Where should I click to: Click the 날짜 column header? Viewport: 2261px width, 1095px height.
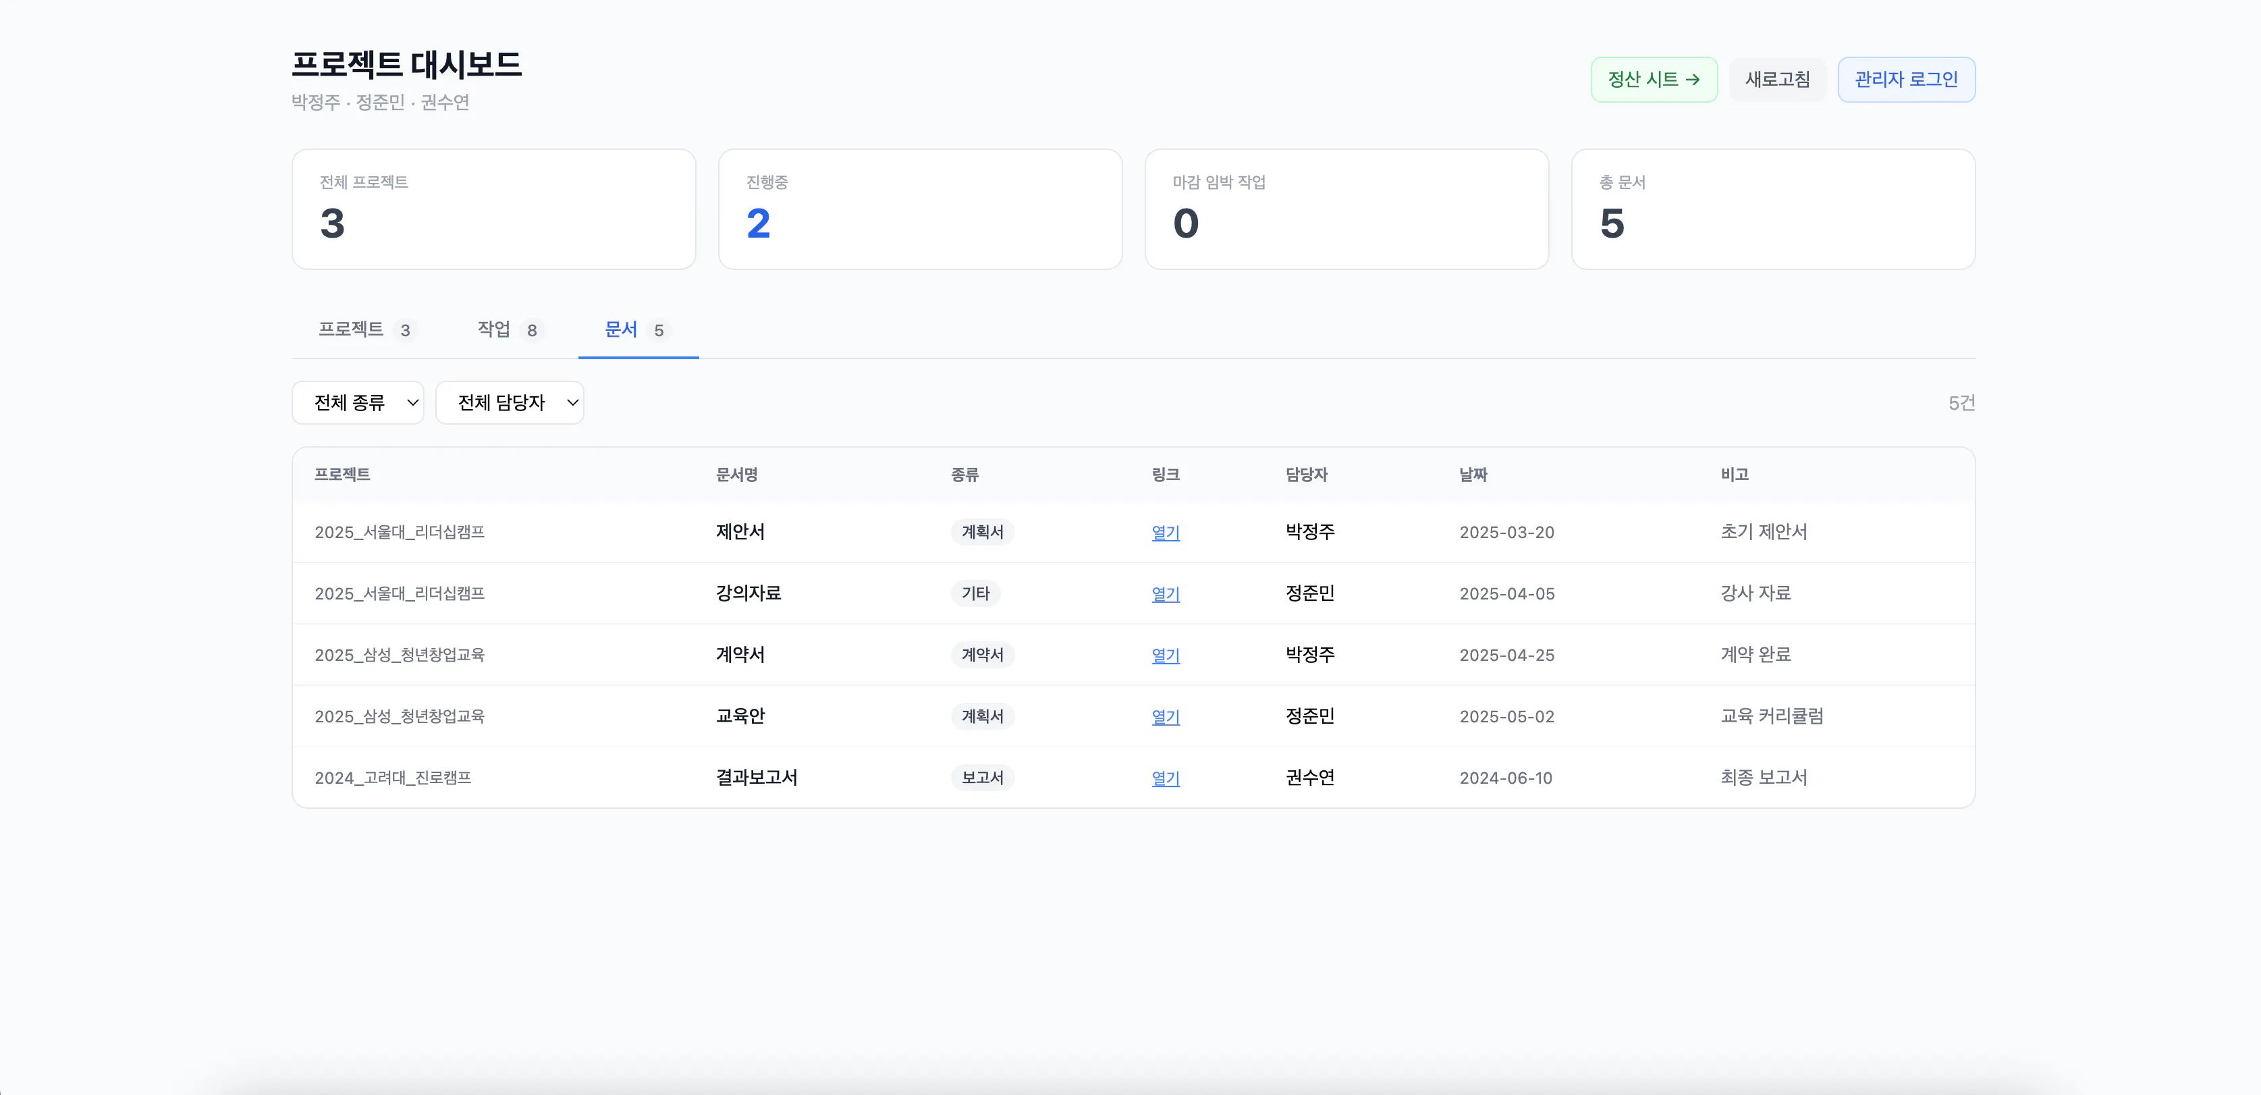pyautogui.click(x=1473, y=475)
